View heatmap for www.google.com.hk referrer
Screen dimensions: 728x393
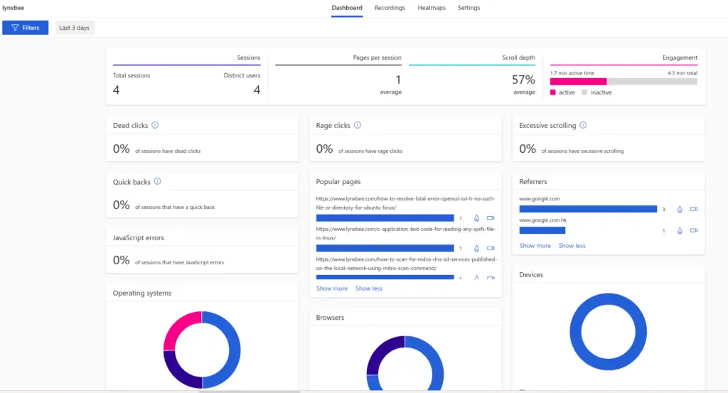[x=680, y=230]
